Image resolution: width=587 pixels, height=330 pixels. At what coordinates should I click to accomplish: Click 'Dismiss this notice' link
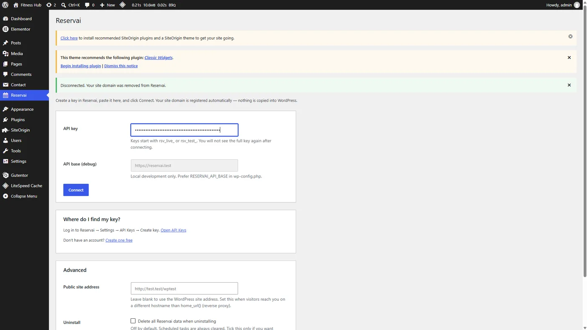[121, 66]
